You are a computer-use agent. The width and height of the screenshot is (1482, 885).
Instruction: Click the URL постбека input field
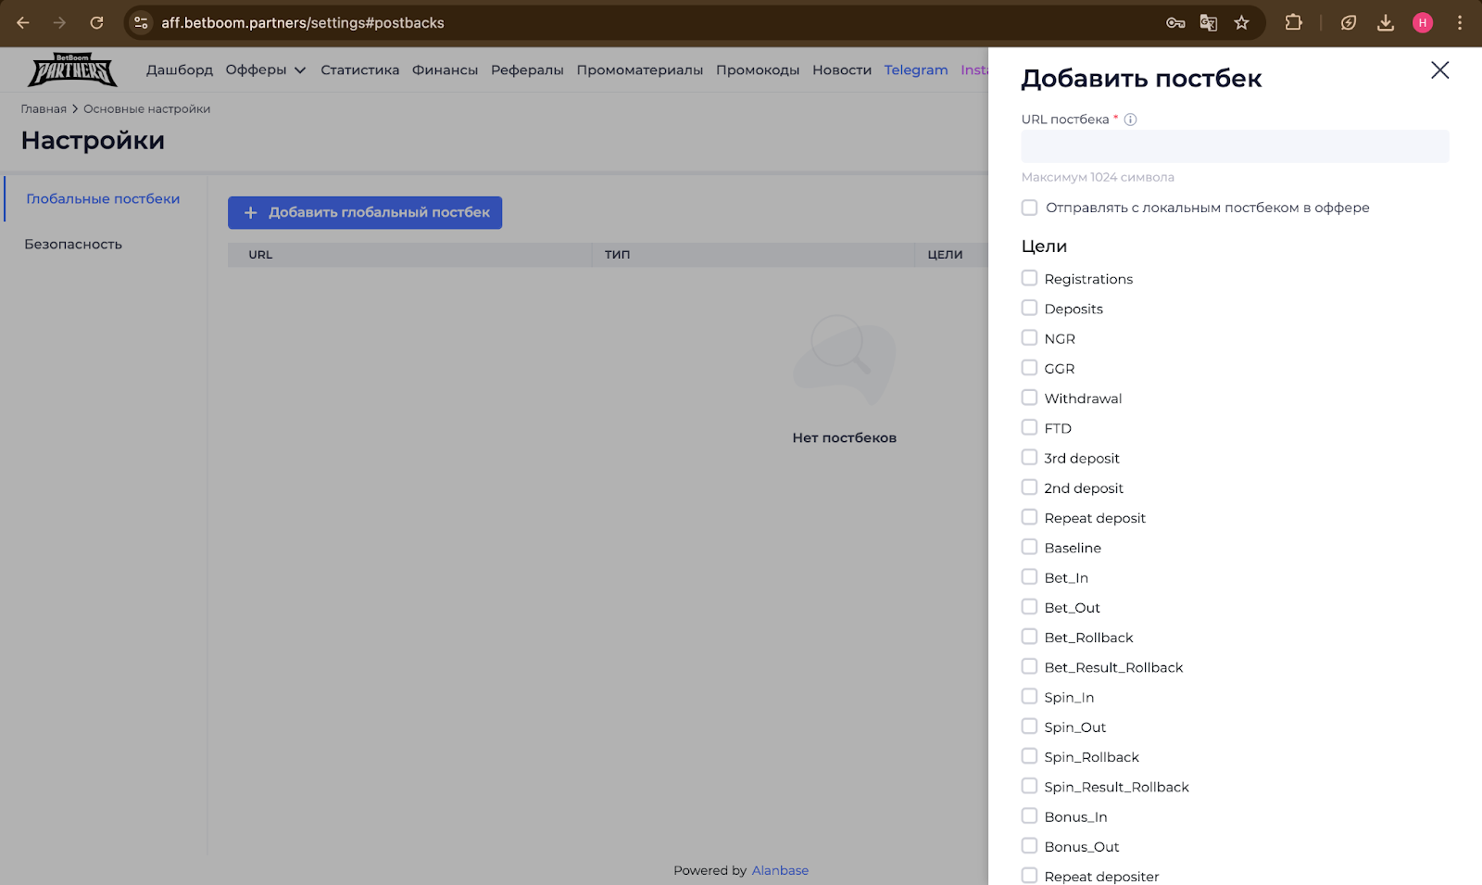tap(1235, 146)
